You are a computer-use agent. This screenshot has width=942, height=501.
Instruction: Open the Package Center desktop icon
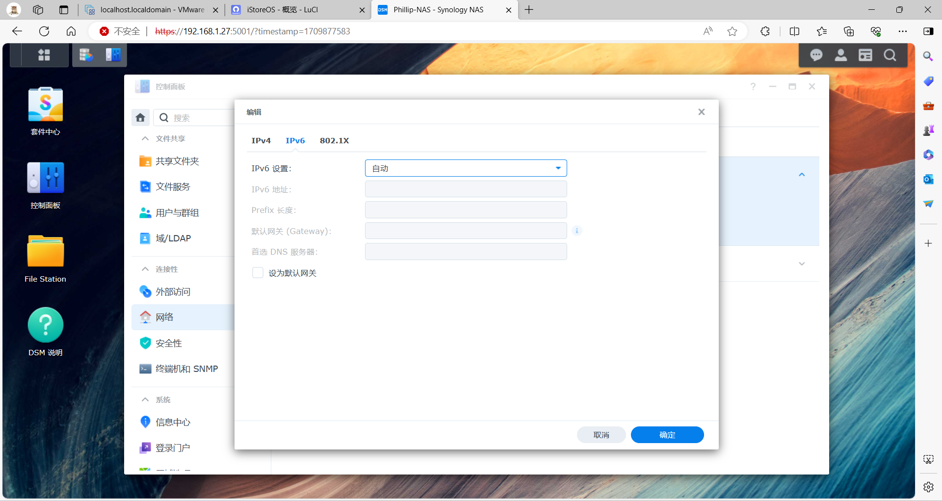(x=45, y=105)
